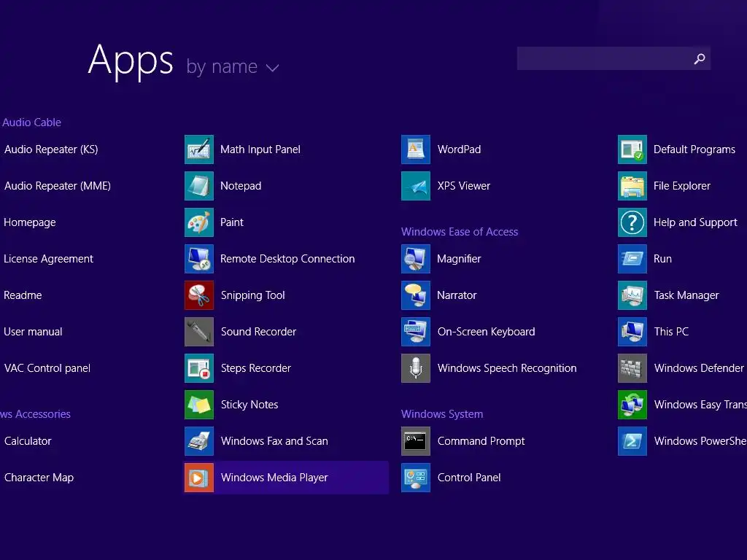Launch VAC Control panel
The height and width of the screenshot is (560, 747).
47,368
